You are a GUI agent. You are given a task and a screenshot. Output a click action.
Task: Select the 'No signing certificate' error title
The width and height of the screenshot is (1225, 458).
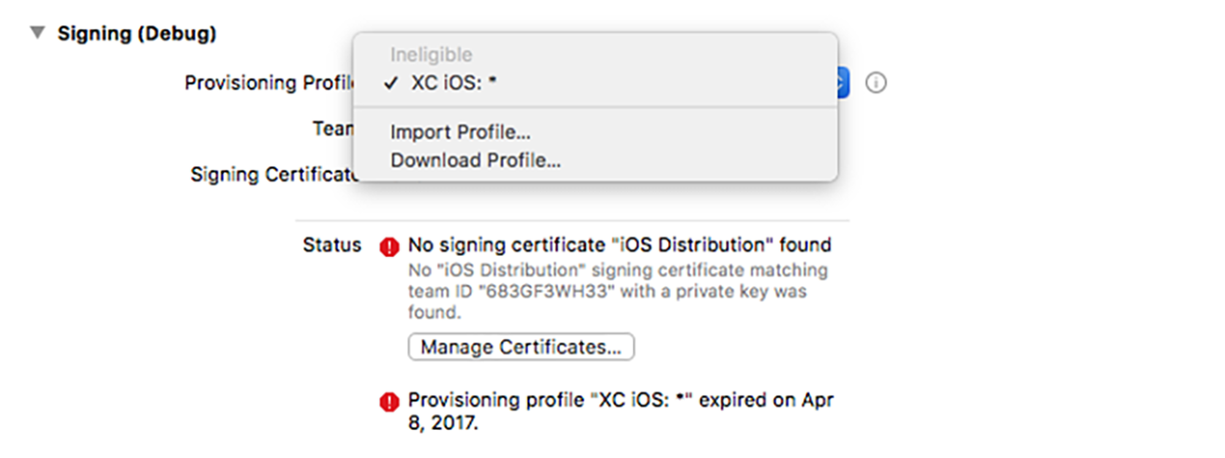(619, 245)
